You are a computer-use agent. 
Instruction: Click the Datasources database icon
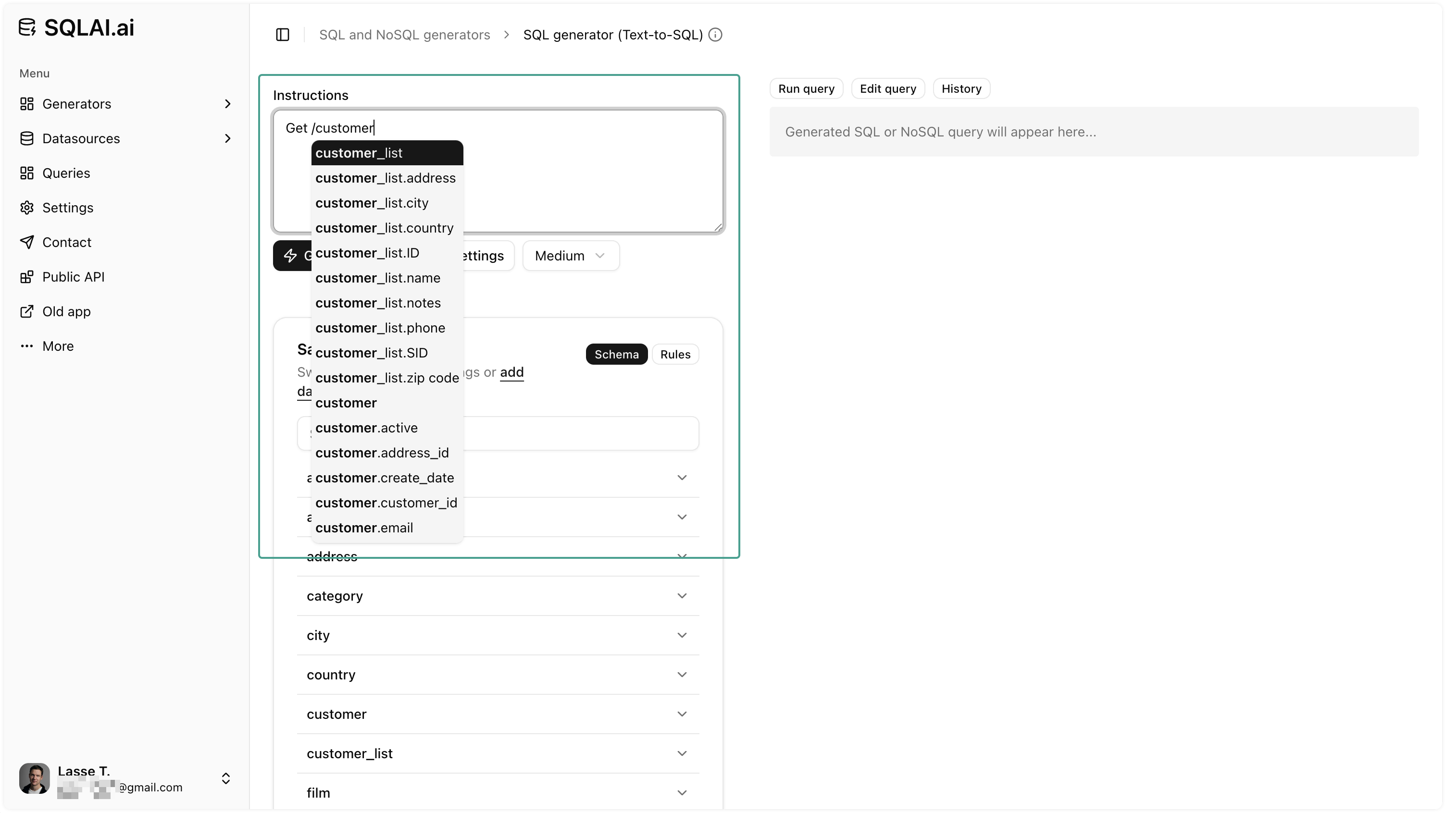(27, 138)
